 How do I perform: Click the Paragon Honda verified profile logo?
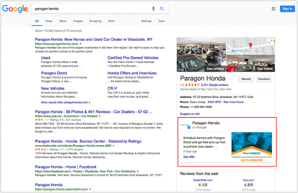click(185, 125)
